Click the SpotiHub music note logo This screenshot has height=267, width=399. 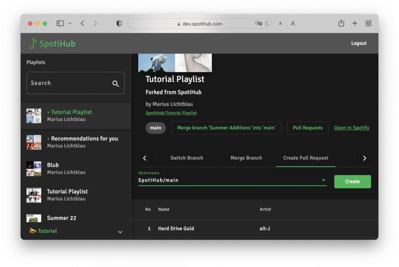click(x=33, y=43)
